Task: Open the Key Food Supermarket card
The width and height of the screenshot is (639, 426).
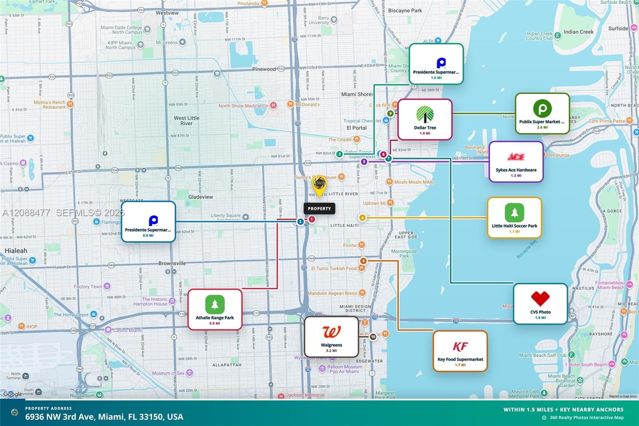Action: (x=460, y=351)
